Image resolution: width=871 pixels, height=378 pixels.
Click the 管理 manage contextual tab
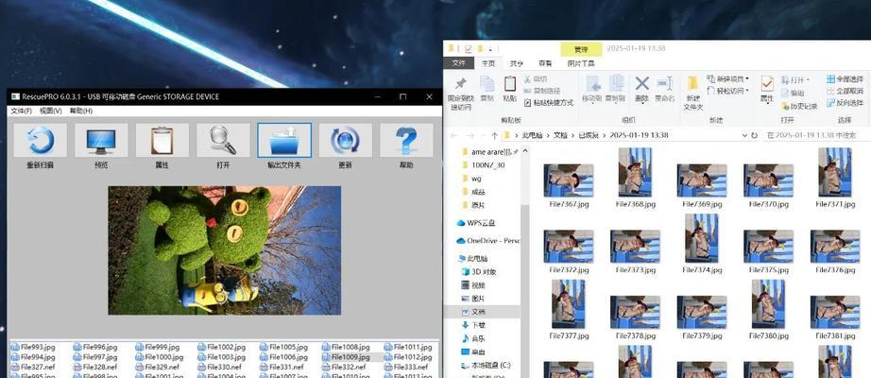click(581, 49)
